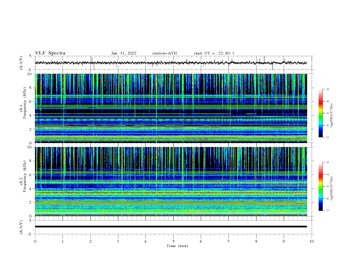Image resolution: width=351 pixels, height=271 pixels.
Task: Click inside the ch.2 spectrogram panel
Action: point(171,182)
